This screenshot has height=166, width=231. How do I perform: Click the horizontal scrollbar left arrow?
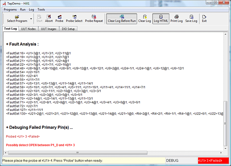(6, 153)
